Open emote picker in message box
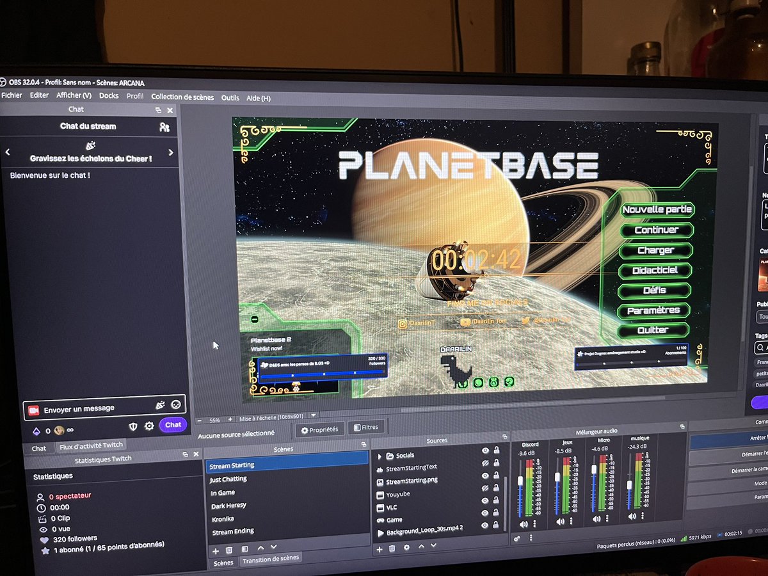Viewport: 768px width, 576px height. [x=175, y=405]
